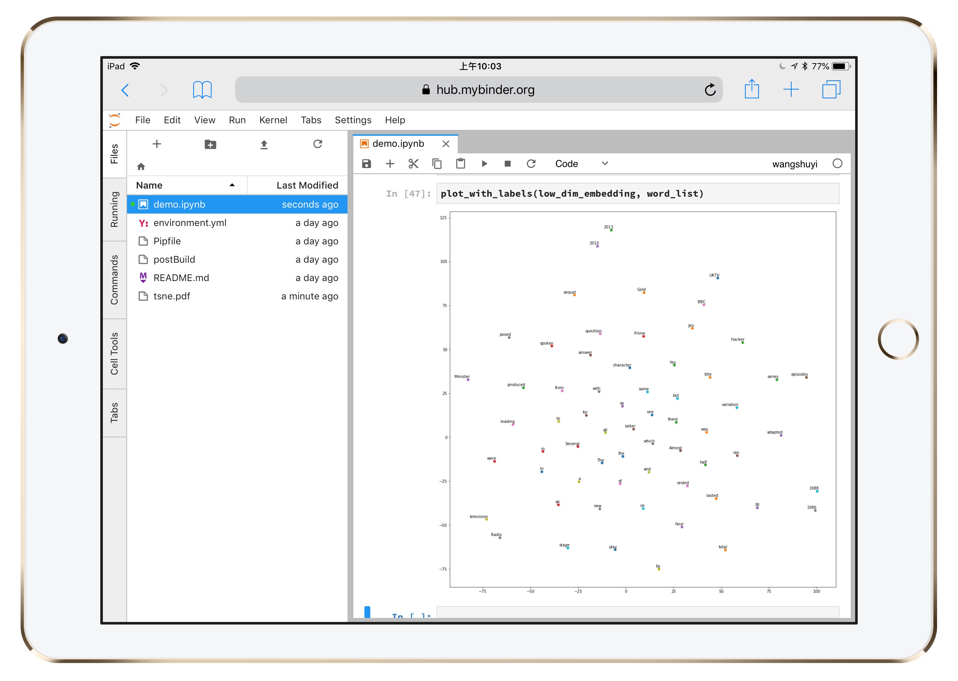Viewport: 958px width, 681px height.
Task: Create a new folder in the file browser
Action: tap(210, 144)
